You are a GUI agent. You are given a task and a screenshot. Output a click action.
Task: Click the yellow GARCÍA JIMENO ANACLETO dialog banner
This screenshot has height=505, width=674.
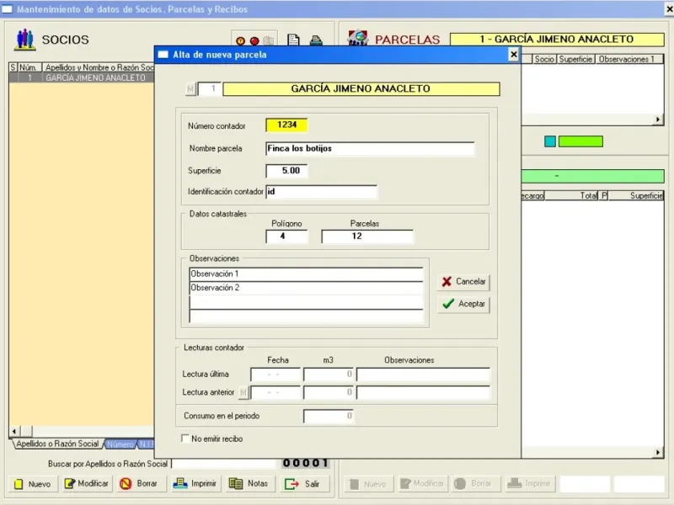pos(361,89)
